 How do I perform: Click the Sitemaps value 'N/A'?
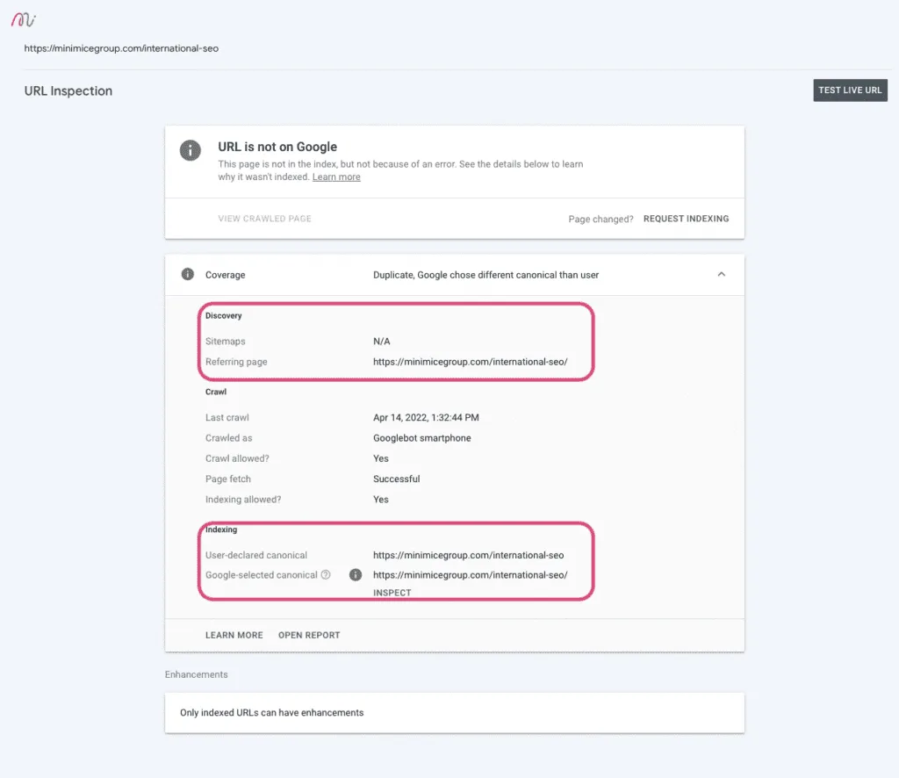tap(381, 341)
